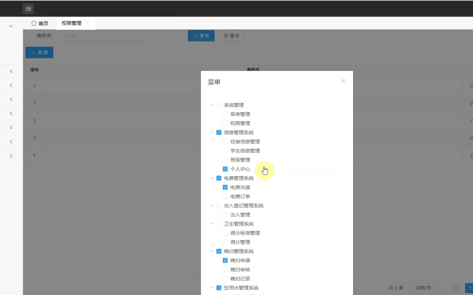The width and height of the screenshot is (473, 295).
Task: Check the 系统管理 checkbox
Action: click(x=219, y=105)
